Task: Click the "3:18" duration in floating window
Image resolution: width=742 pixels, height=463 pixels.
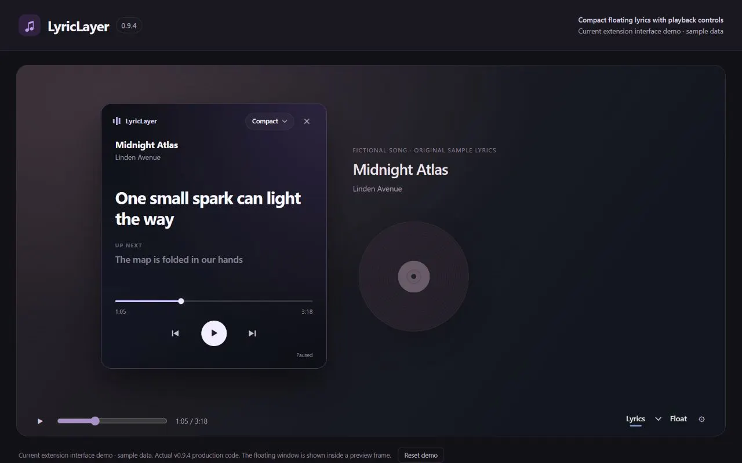Action: (307, 311)
